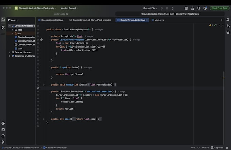This screenshot has height=150, width=231.
Task: Open editor tabs options menu
Action: click(x=222, y=20)
